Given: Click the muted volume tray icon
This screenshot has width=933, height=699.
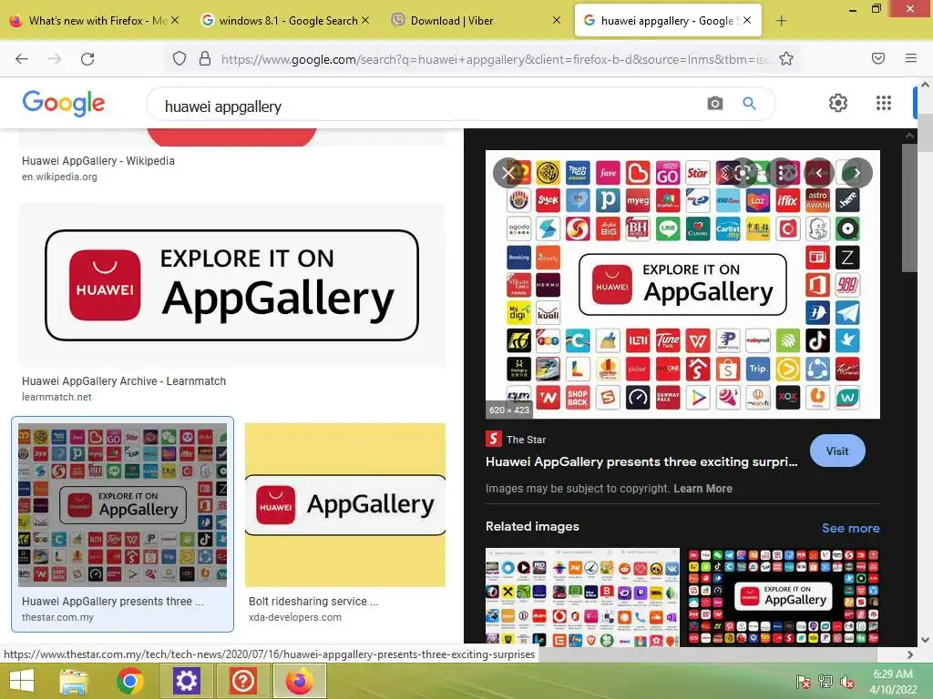Looking at the screenshot, I should click(x=847, y=682).
